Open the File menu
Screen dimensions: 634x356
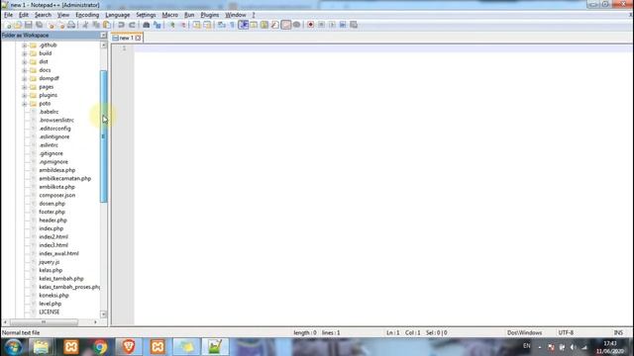point(9,15)
